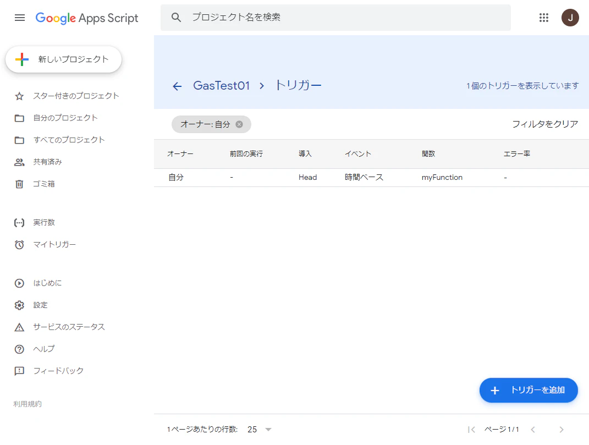Open the Google apps grid
Viewport: 589px width, 445px height.
543,18
